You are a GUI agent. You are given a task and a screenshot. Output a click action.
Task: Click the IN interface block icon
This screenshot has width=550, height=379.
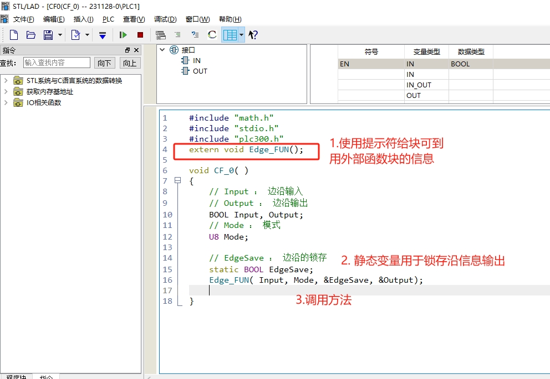(x=185, y=60)
